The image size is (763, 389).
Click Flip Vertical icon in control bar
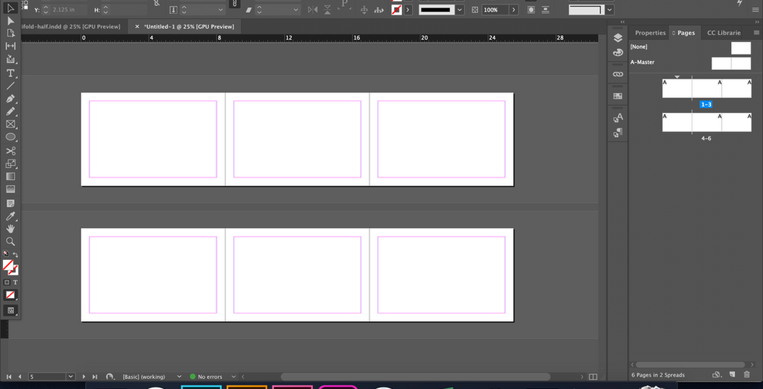pos(328,9)
